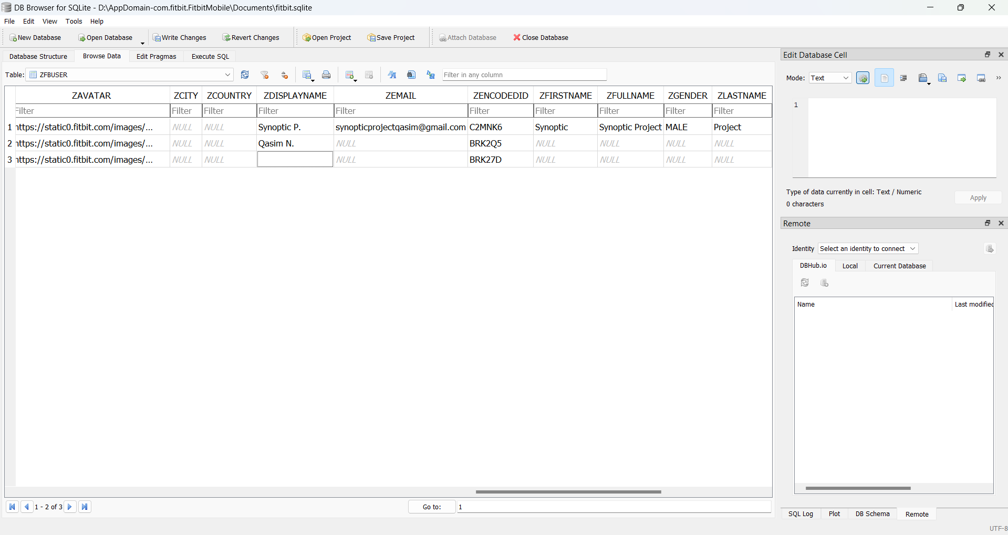Viewport: 1008px width, 535px height.
Task: Click the indent text icon in cell editor
Action: pyautogui.click(x=903, y=78)
